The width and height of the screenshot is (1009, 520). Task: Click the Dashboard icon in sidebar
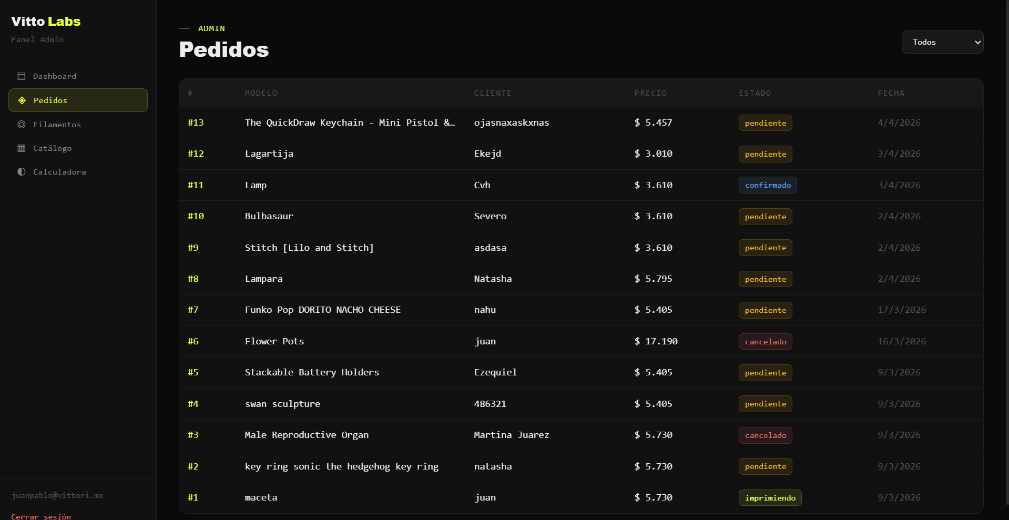22,76
